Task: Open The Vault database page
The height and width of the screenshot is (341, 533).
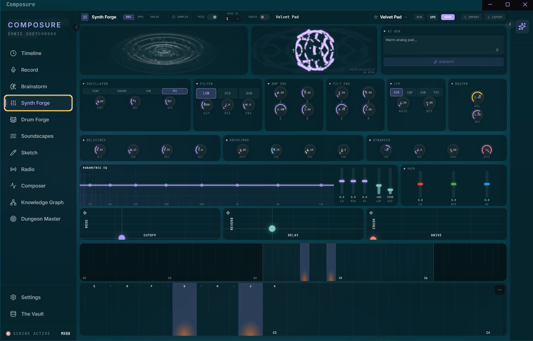Action: pos(38,314)
